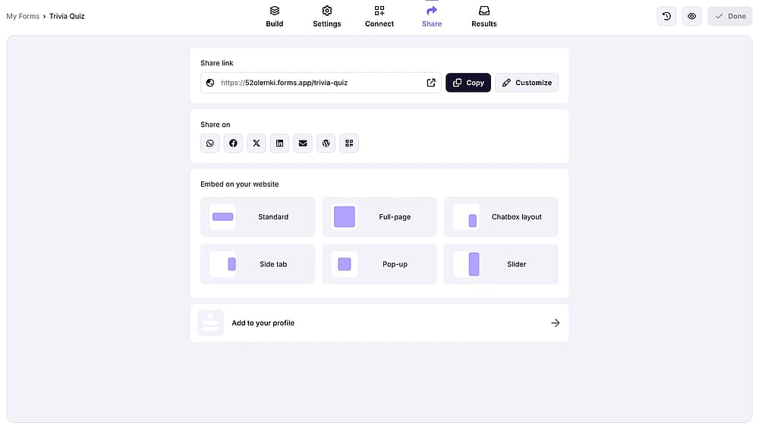Image resolution: width=759 pixels, height=429 pixels.
Task: Expand Add to your profile arrow
Action: (x=556, y=323)
